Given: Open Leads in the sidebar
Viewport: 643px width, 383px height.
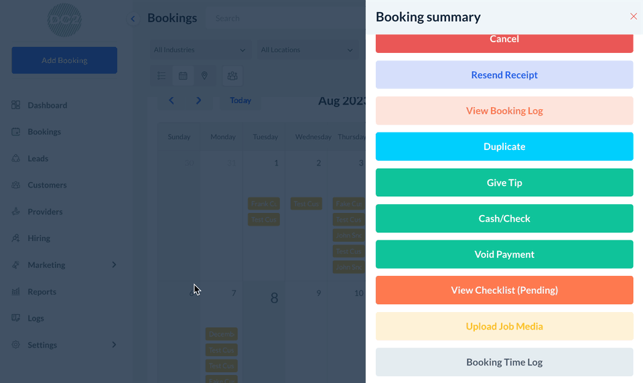Looking at the screenshot, I should point(38,158).
